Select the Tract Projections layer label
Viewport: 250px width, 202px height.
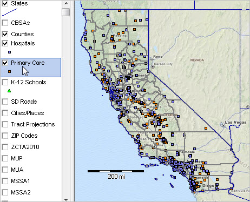tap(33, 124)
